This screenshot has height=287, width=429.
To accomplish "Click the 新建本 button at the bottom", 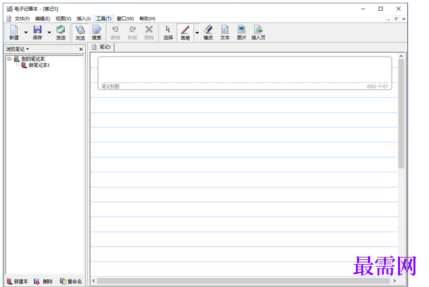I will pos(18,281).
